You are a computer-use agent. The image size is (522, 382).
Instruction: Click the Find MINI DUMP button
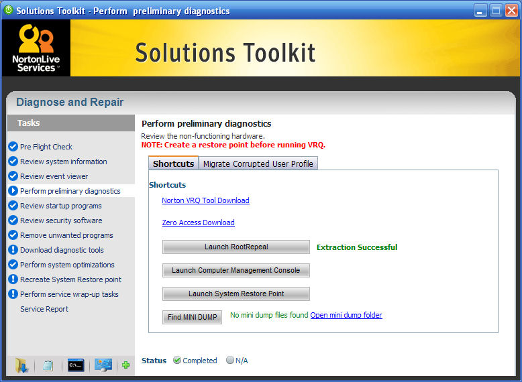point(192,317)
